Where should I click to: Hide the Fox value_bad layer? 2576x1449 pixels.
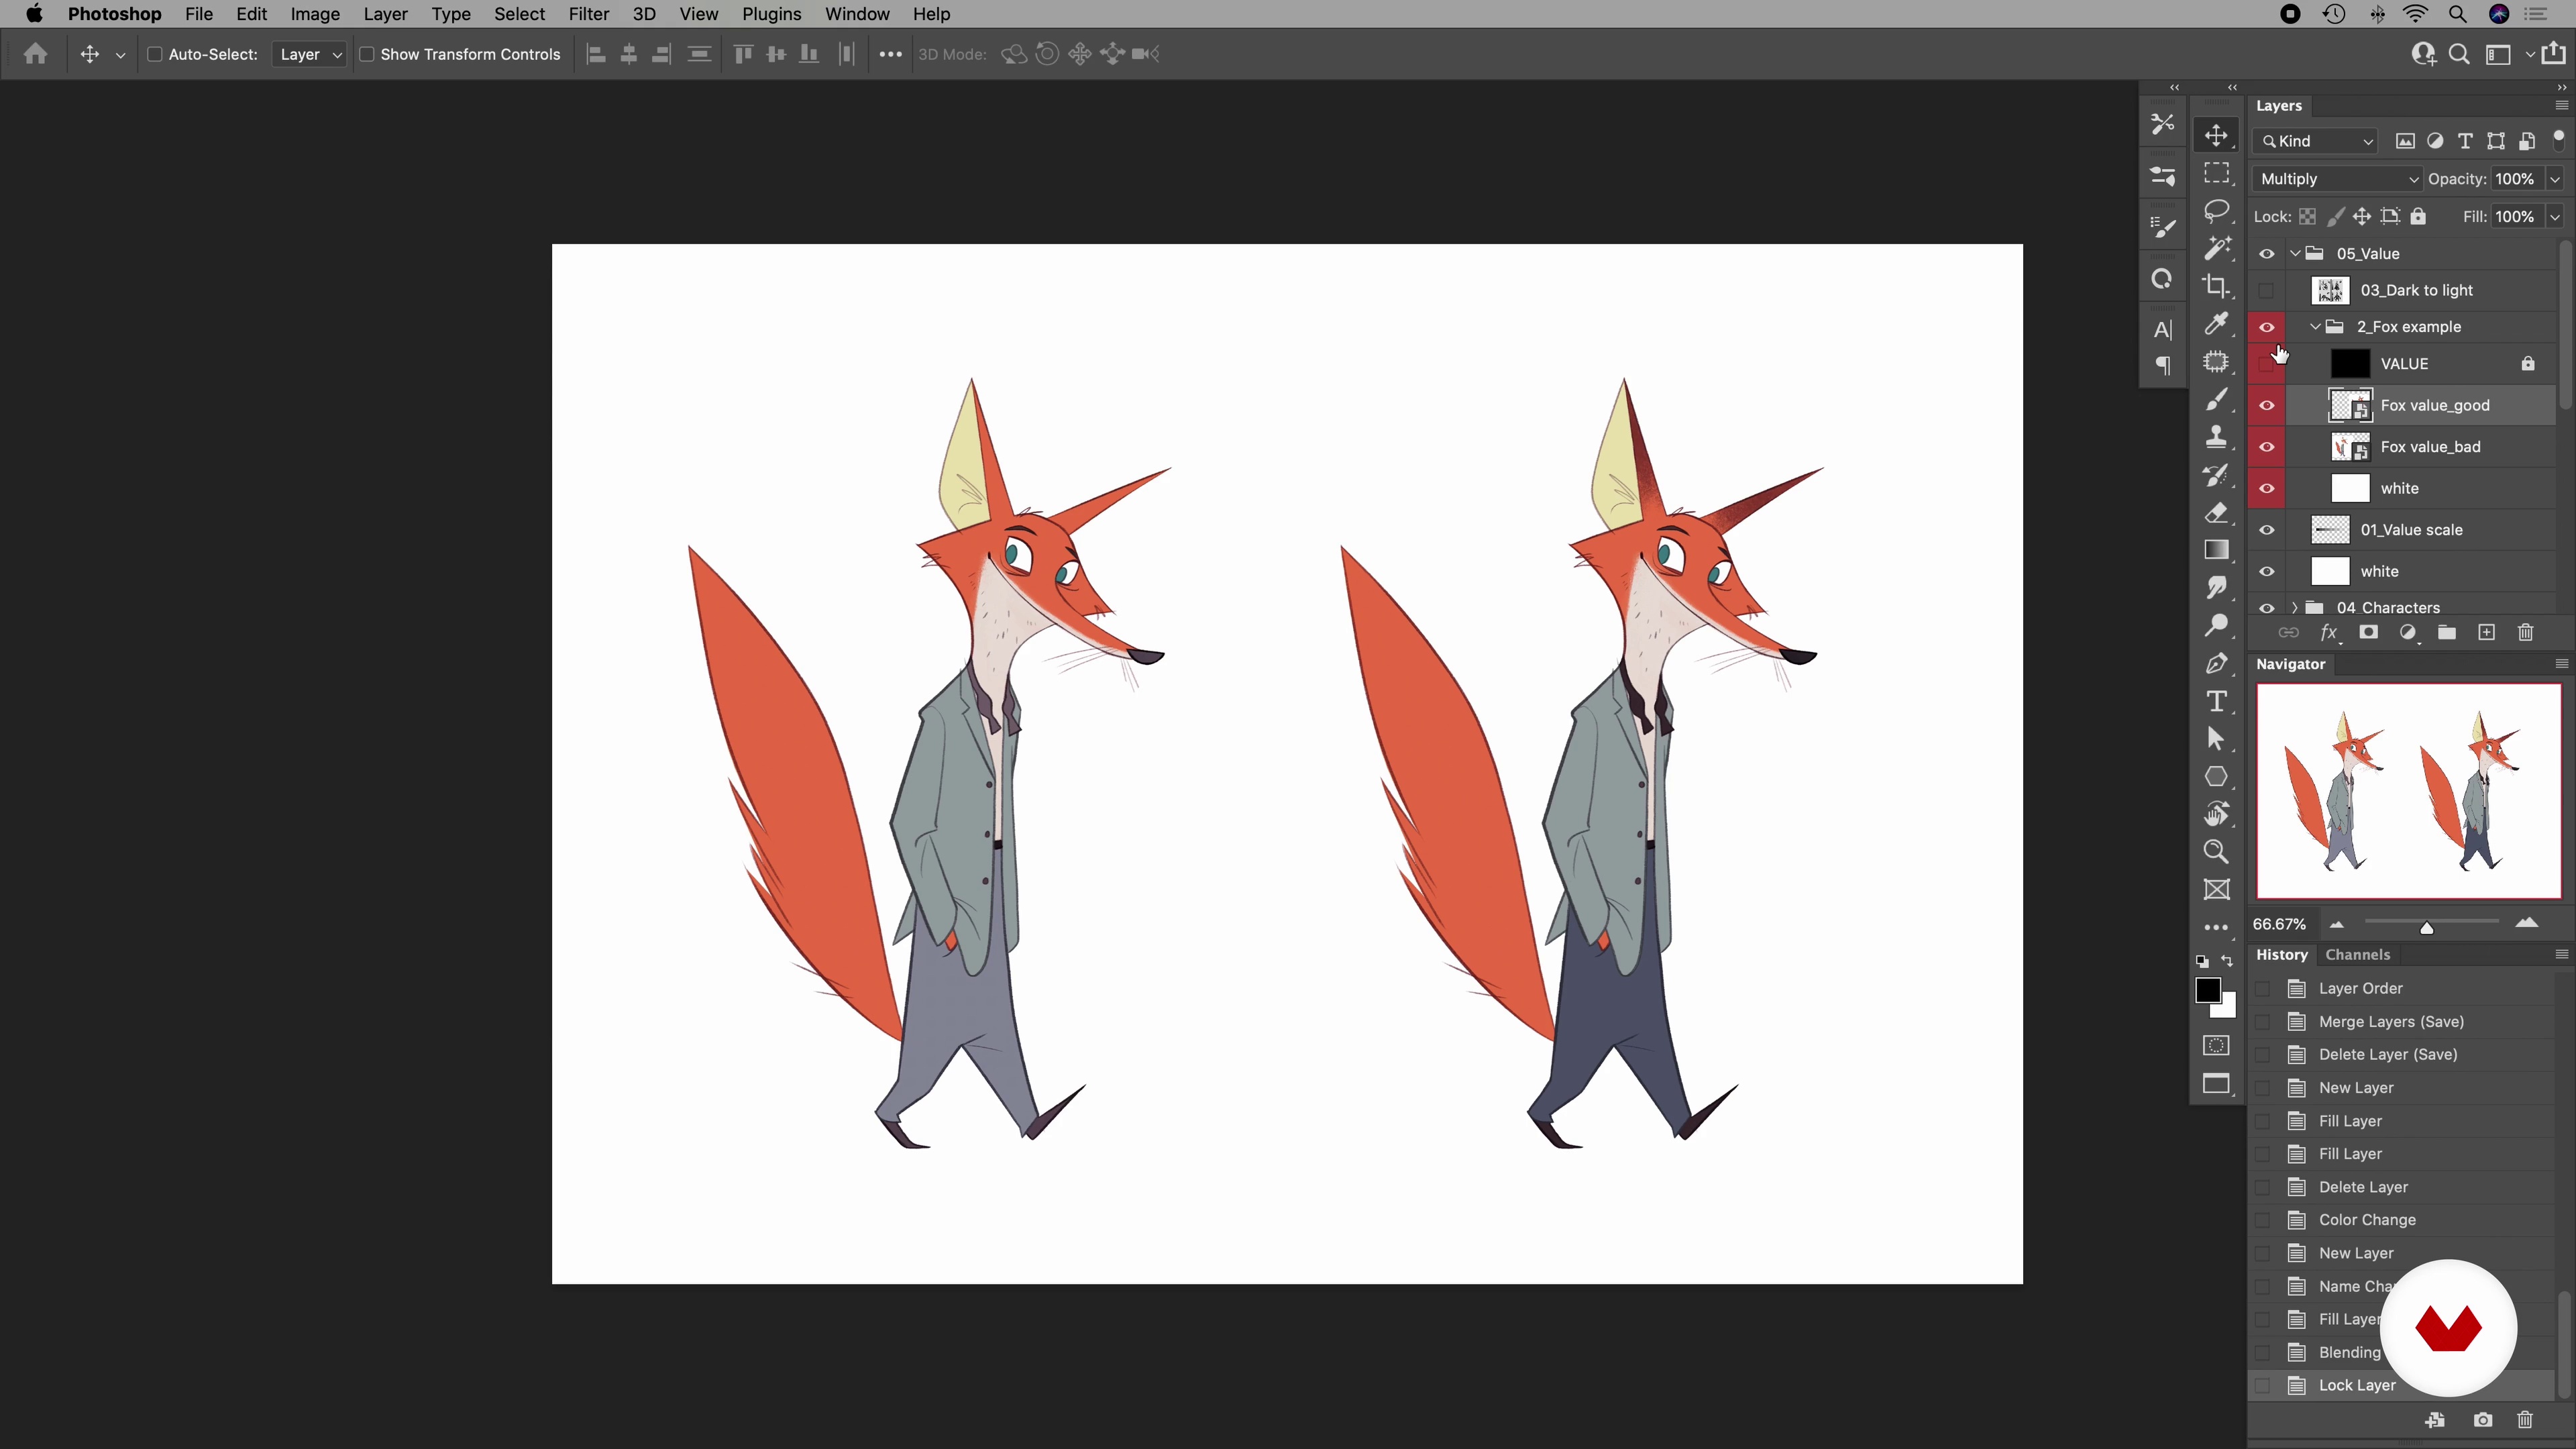point(2267,447)
